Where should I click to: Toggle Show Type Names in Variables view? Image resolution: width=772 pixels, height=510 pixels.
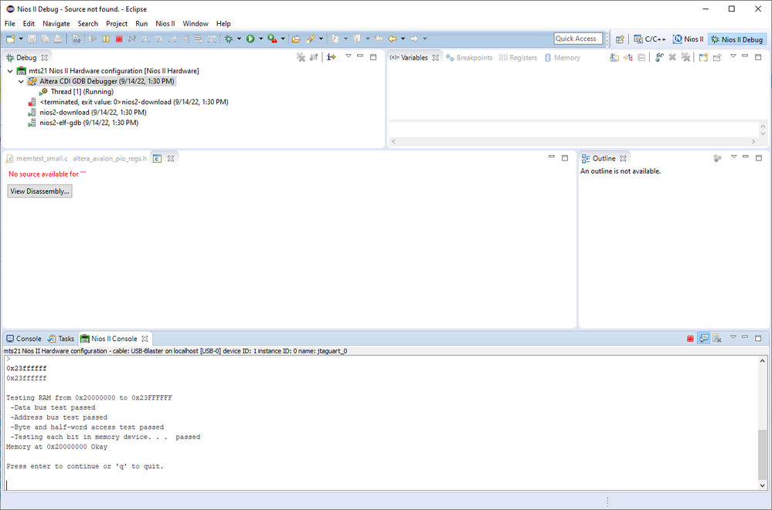(x=614, y=58)
